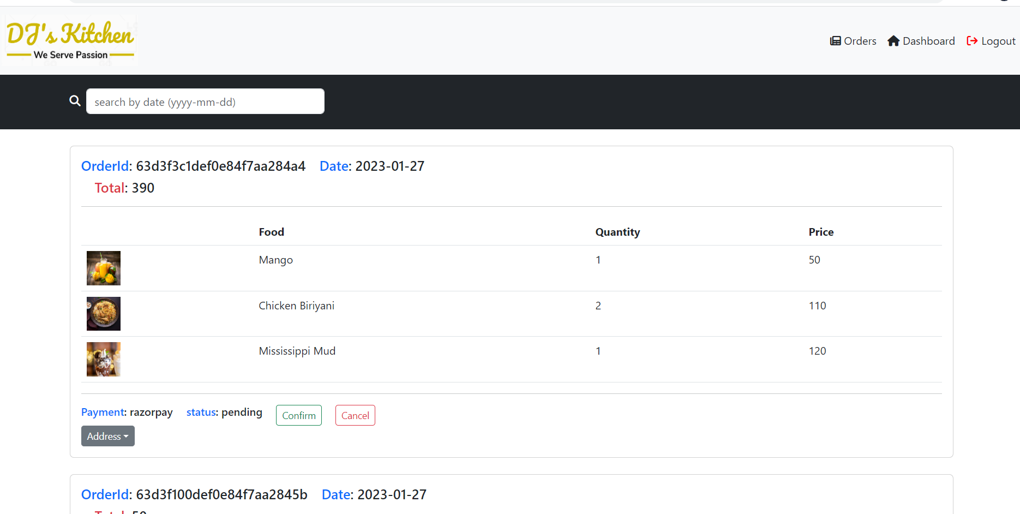Image resolution: width=1020 pixels, height=514 pixels.
Task: Click the Orders icon in the navbar
Action: click(x=835, y=41)
